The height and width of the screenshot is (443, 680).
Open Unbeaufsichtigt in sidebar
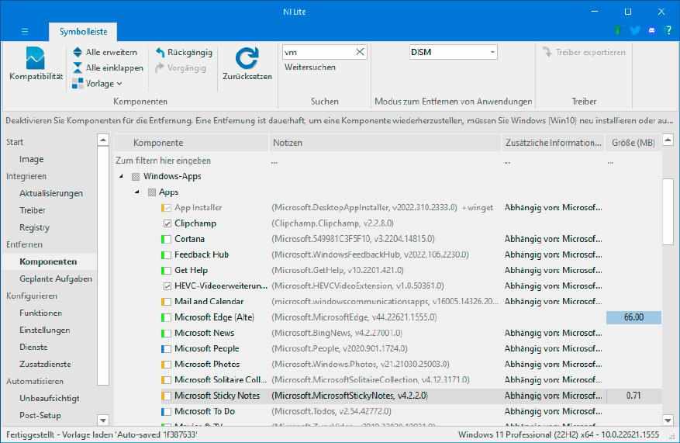click(50, 398)
